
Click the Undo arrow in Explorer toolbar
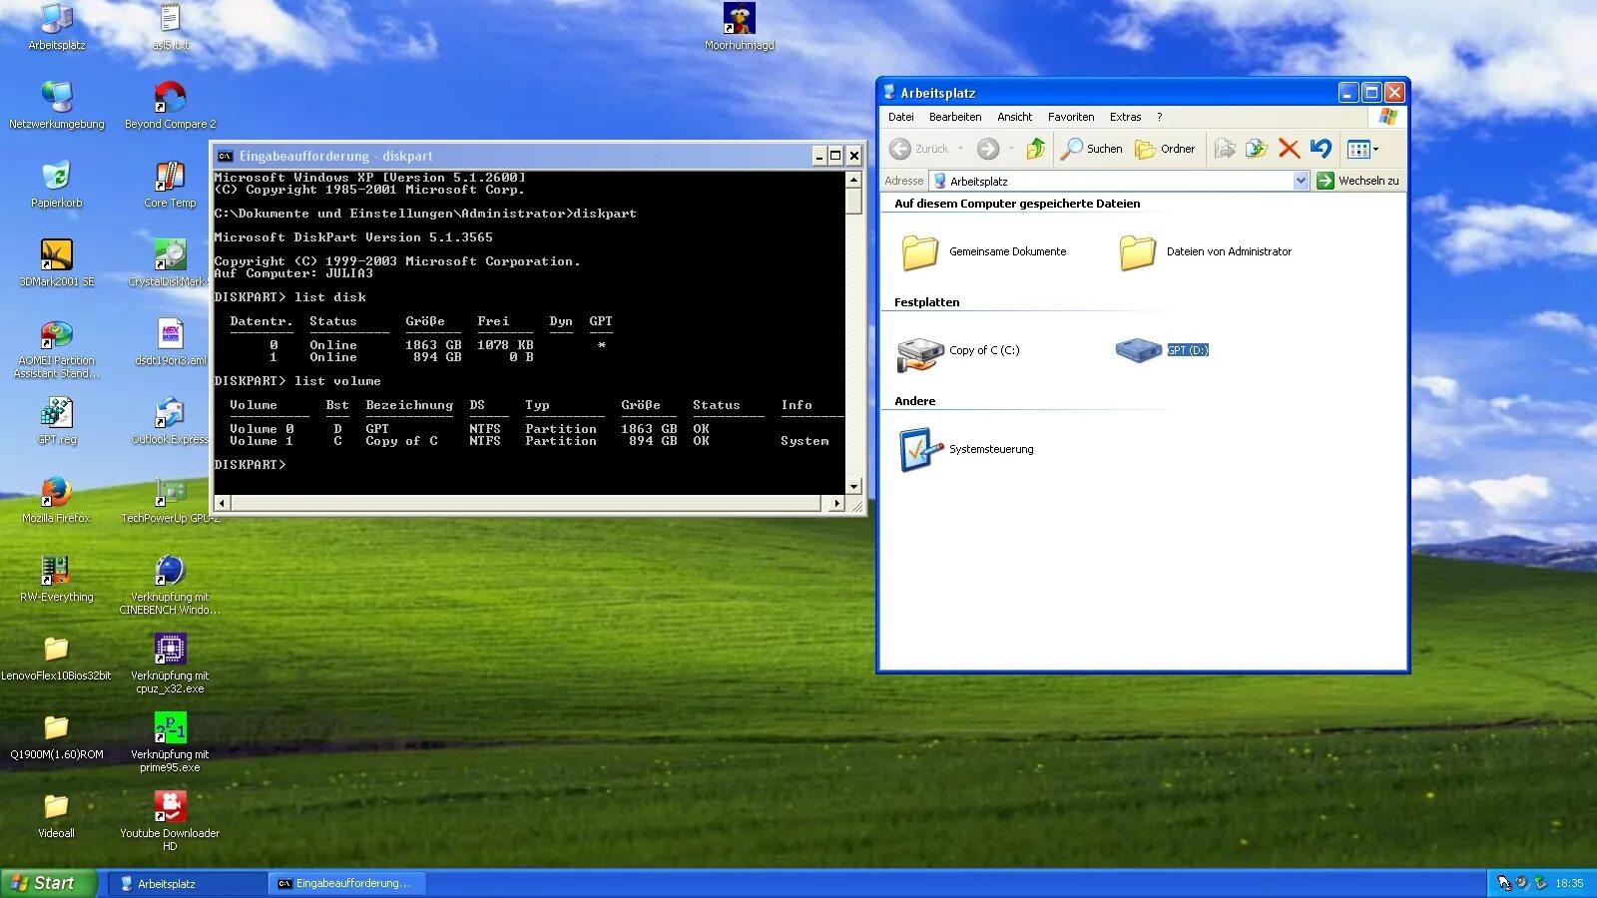click(x=1321, y=149)
